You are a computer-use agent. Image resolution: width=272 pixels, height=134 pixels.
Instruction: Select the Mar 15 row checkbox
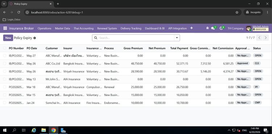point(4,95)
